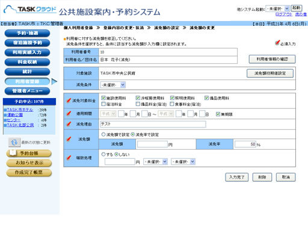Screen dimensions: 308x231
Task: Check the 施設使用料 checkbox
Action: coord(103,98)
